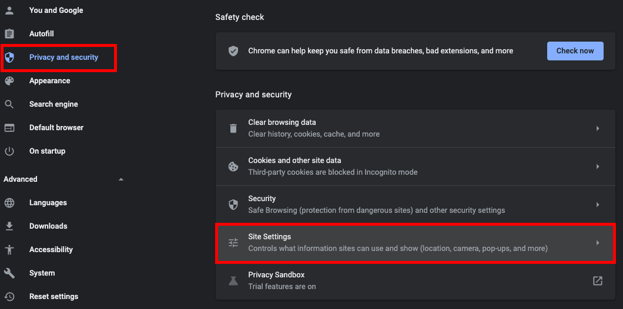Click the person icon beside You and Google
Image resolution: width=623 pixels, height=309 pixels.
(9, 11)
